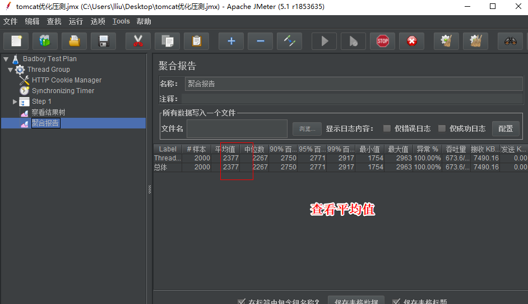Select Synchronizing Timer text in tree

(x=63, y=91)
